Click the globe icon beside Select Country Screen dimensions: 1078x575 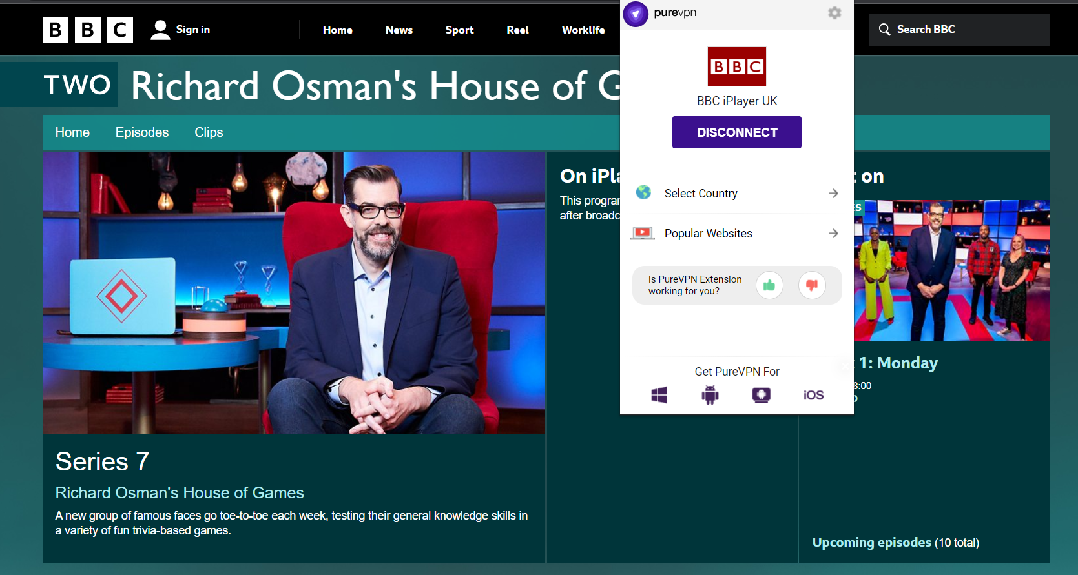click(643, 192)
